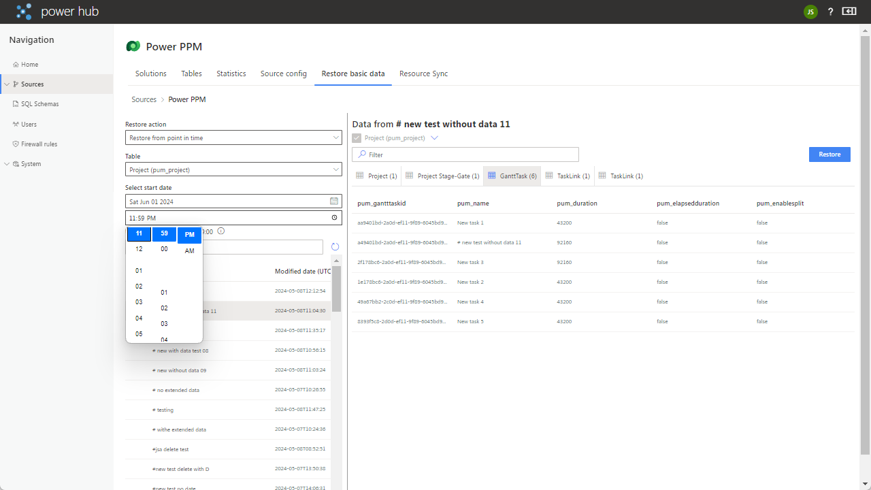Image resolution: width=871 pixels, height=490 pixels.
Task: Select AM in the time picker
Action: pyautogui.click(x=189, y=251)
